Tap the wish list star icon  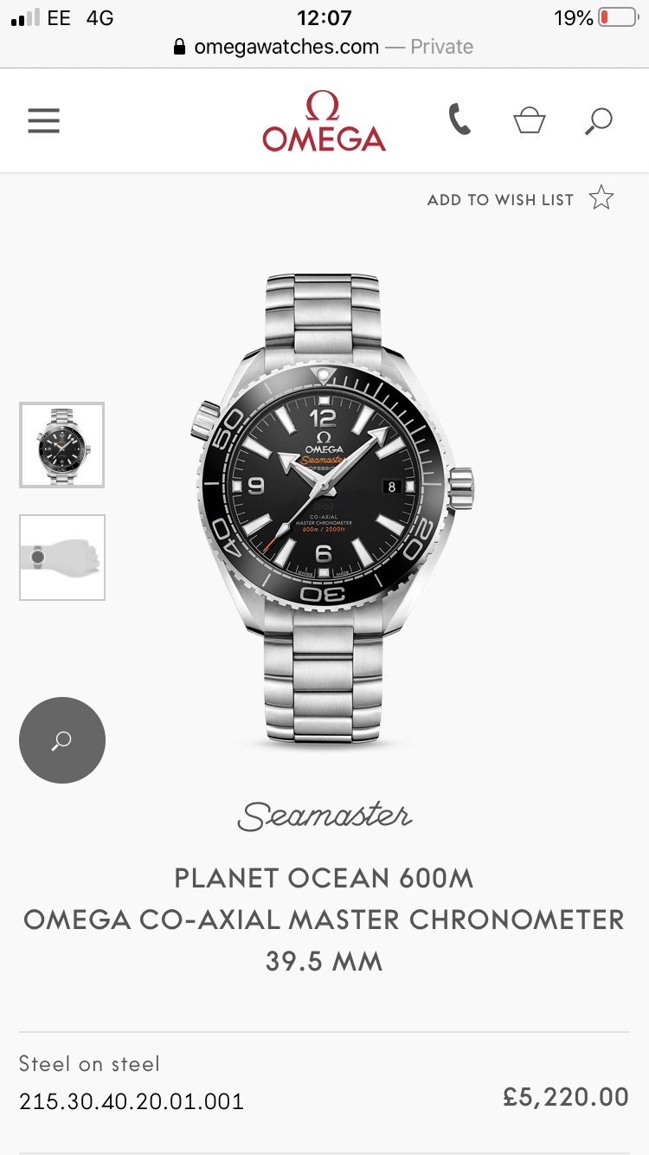pos(601,198)
